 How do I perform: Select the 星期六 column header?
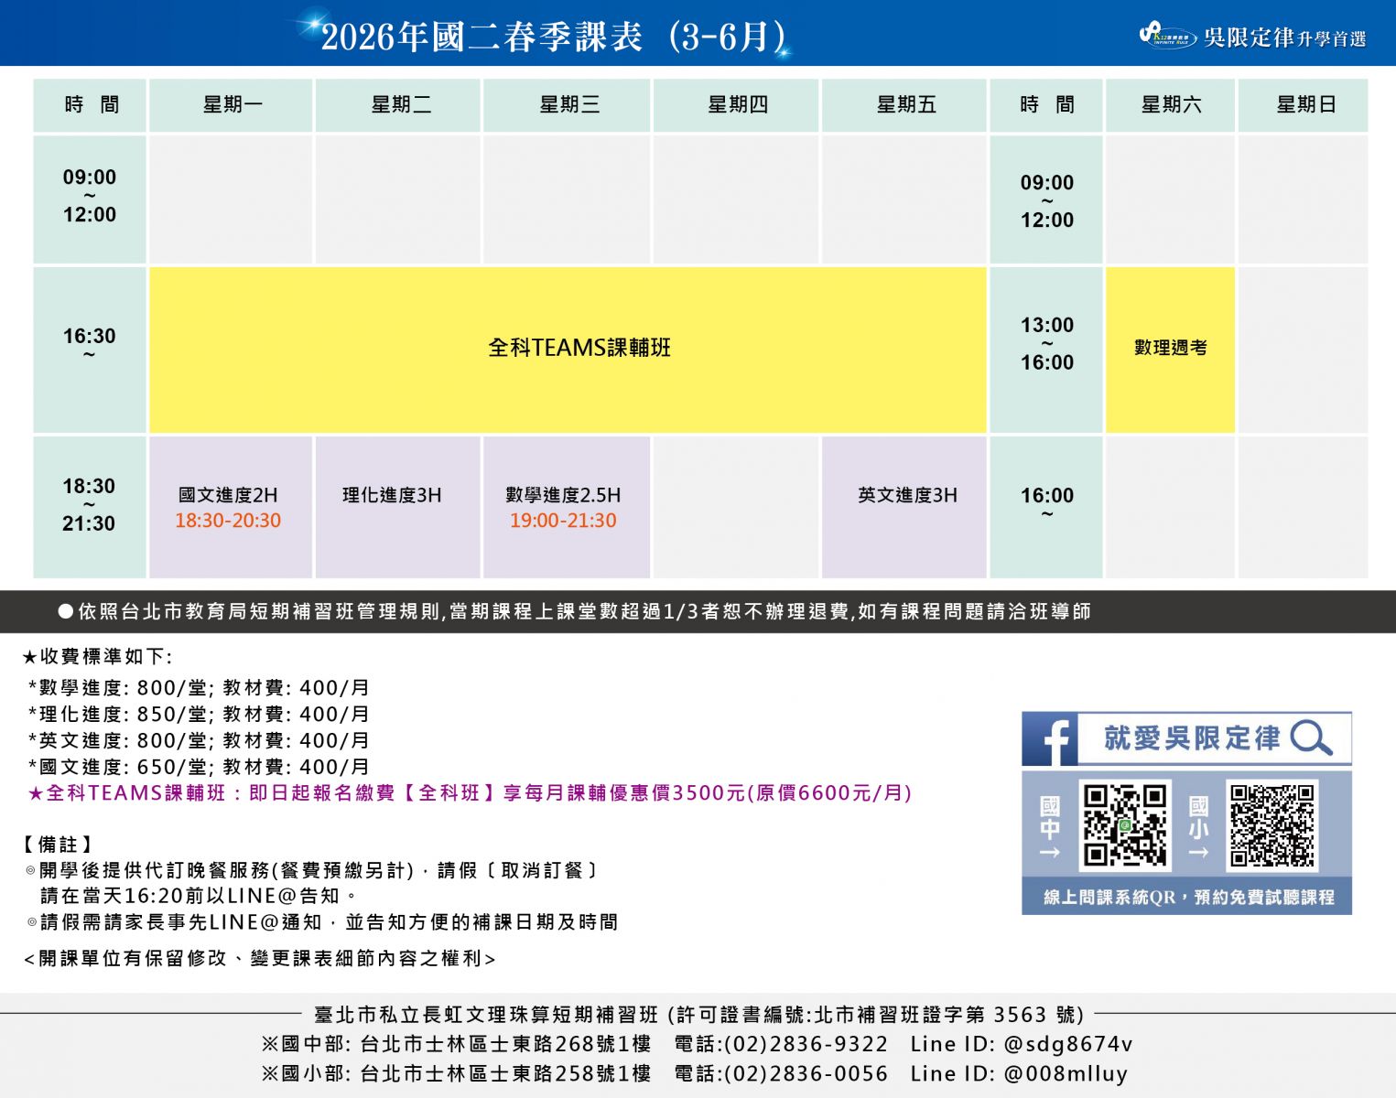pyautogui.click(x=1170, y=105)
